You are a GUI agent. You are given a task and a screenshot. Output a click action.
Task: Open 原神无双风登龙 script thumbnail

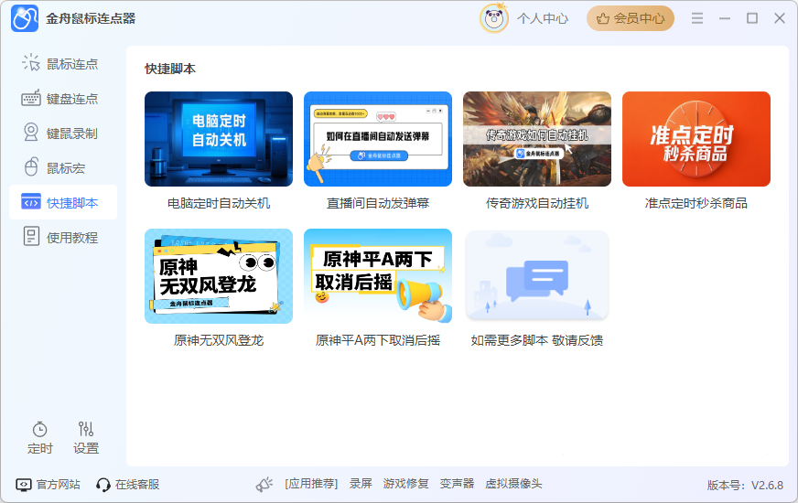point(219,276)
